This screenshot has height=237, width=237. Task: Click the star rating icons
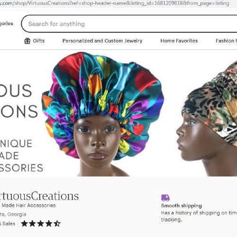(41, 224)
